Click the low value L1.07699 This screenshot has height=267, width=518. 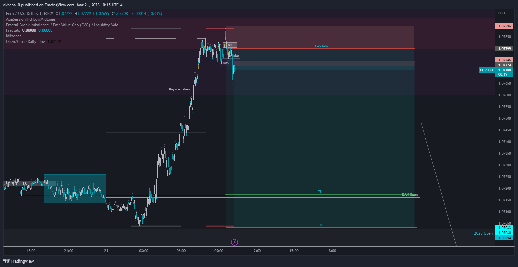click(x=101, y=14)
